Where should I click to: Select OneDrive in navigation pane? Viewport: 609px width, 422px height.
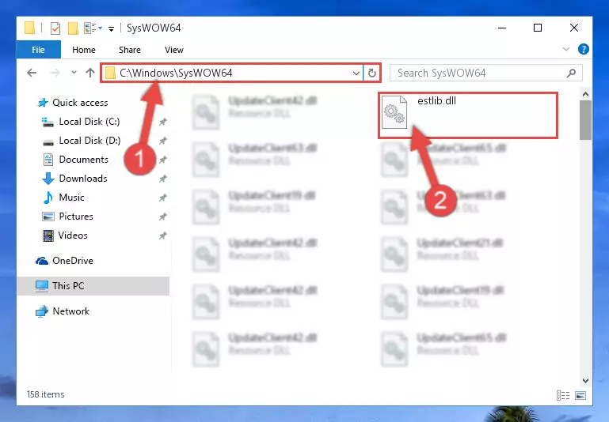(73, 261)
